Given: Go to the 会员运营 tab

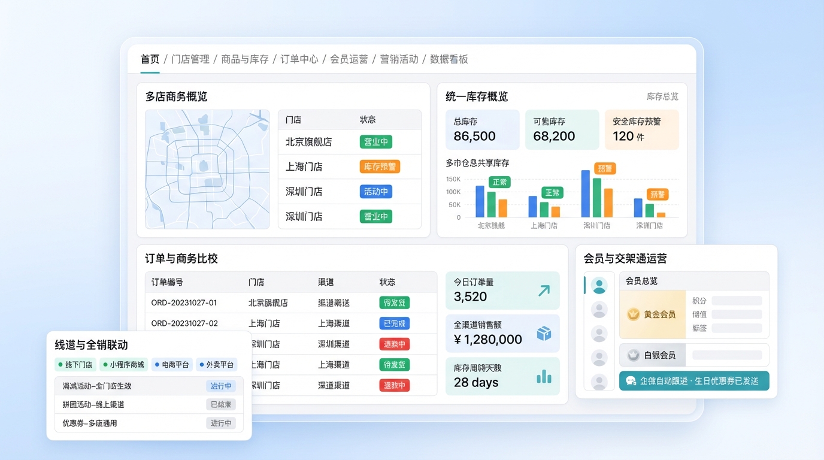Looking at the screenshot, I should 349,59.
